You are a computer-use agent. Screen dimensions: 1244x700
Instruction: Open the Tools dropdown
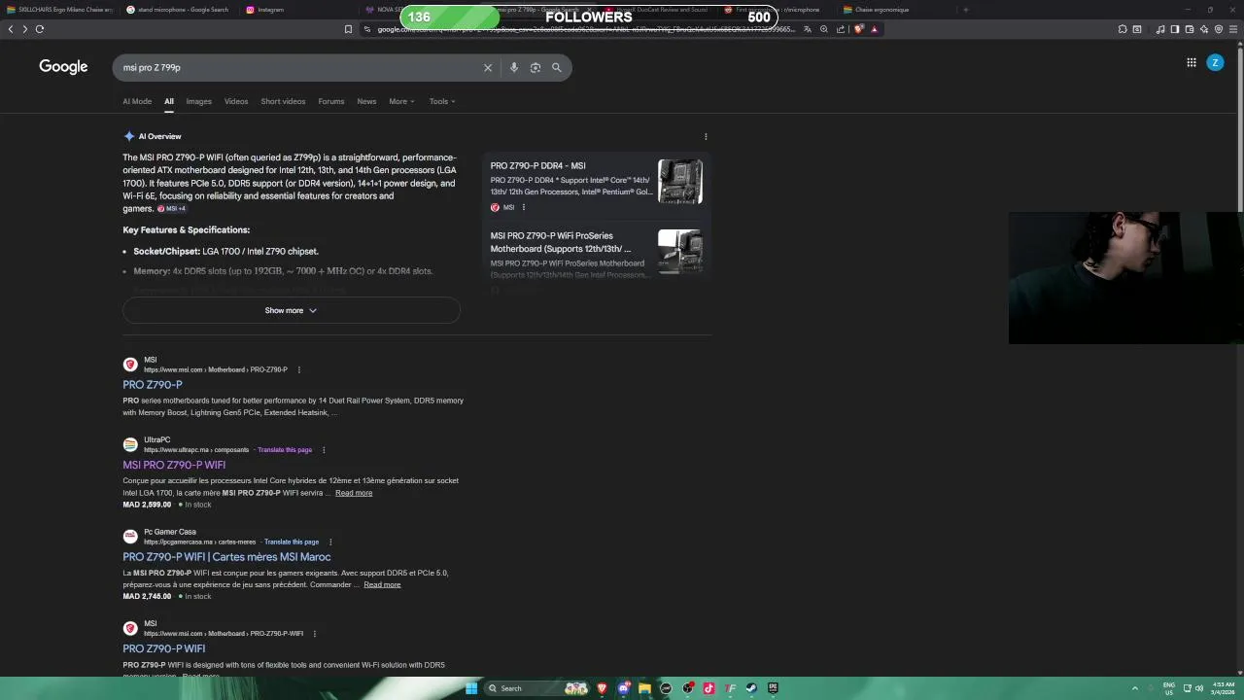(442, 101)
